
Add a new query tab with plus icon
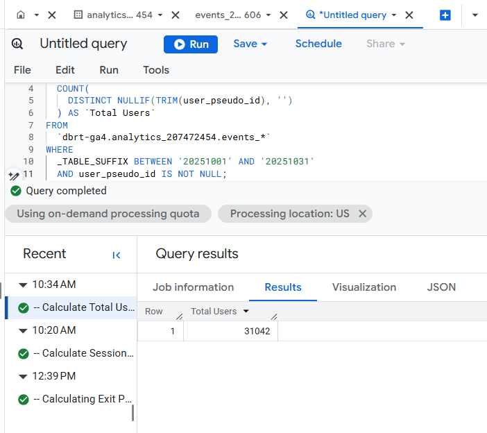[445, 15]
